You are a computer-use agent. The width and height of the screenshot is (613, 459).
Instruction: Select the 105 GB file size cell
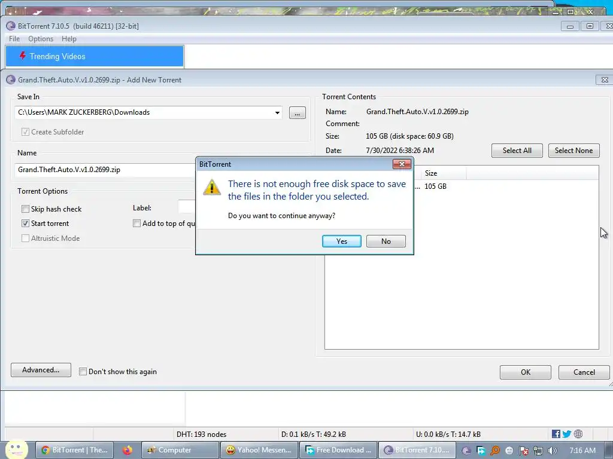pyautogui.click(x=436, y=186)
